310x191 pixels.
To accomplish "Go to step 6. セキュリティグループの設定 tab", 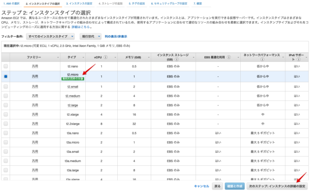I will [x=169, y=3].
